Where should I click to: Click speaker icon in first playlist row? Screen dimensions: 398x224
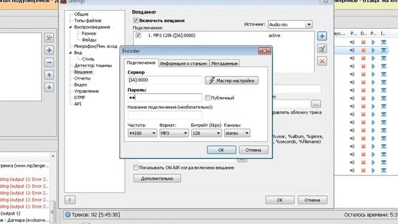[353, 42]
